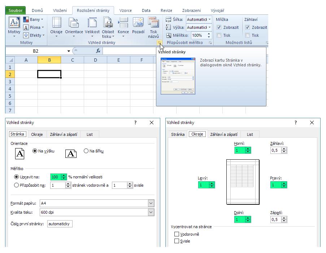Open the Oblast tisku print area menu
326x253 pixels.
(108, 27)
